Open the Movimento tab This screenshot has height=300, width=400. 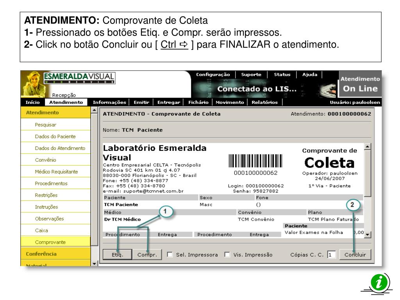(230, 102)
